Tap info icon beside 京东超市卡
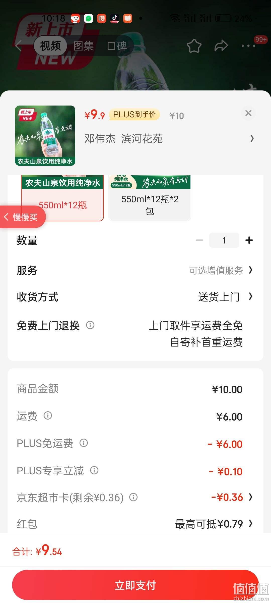The image size is (271, 603). point(133,497)
